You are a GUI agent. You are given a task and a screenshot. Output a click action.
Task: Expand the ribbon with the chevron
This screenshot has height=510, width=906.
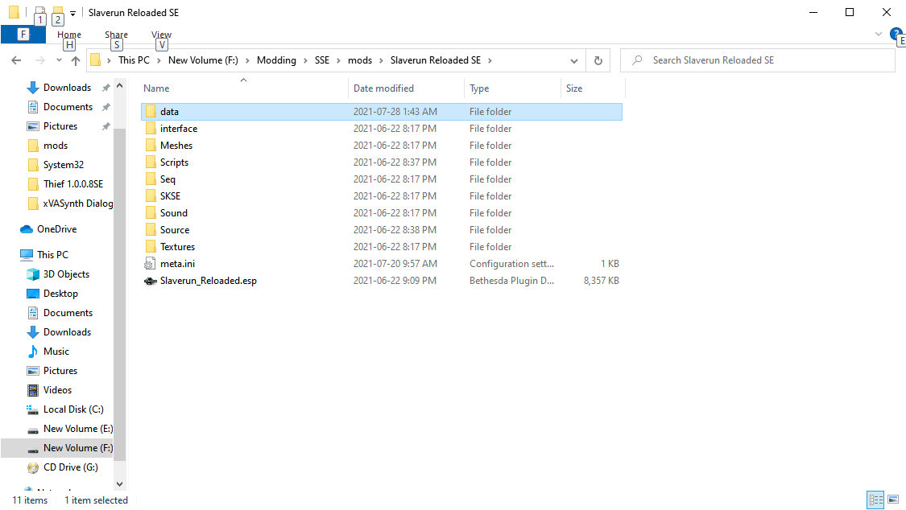879,34
